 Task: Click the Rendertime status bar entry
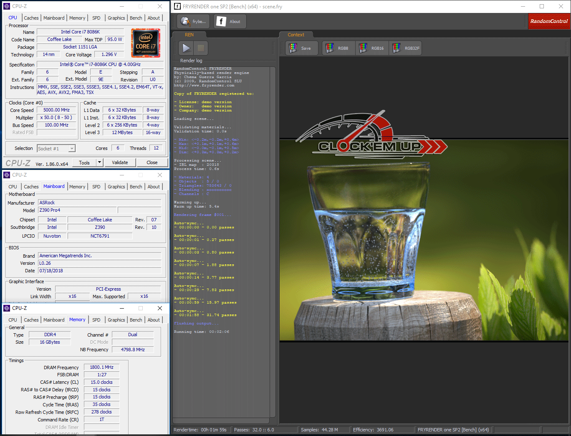(202, 430)
